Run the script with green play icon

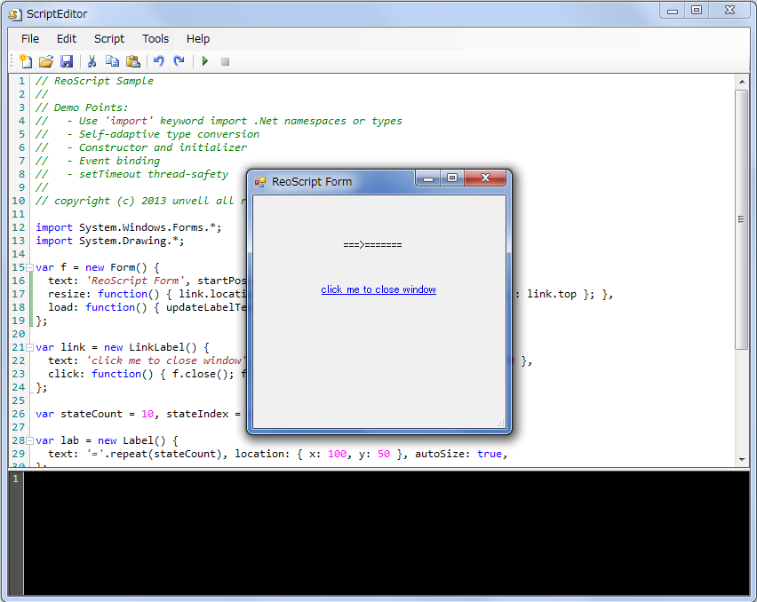[205, 61]
